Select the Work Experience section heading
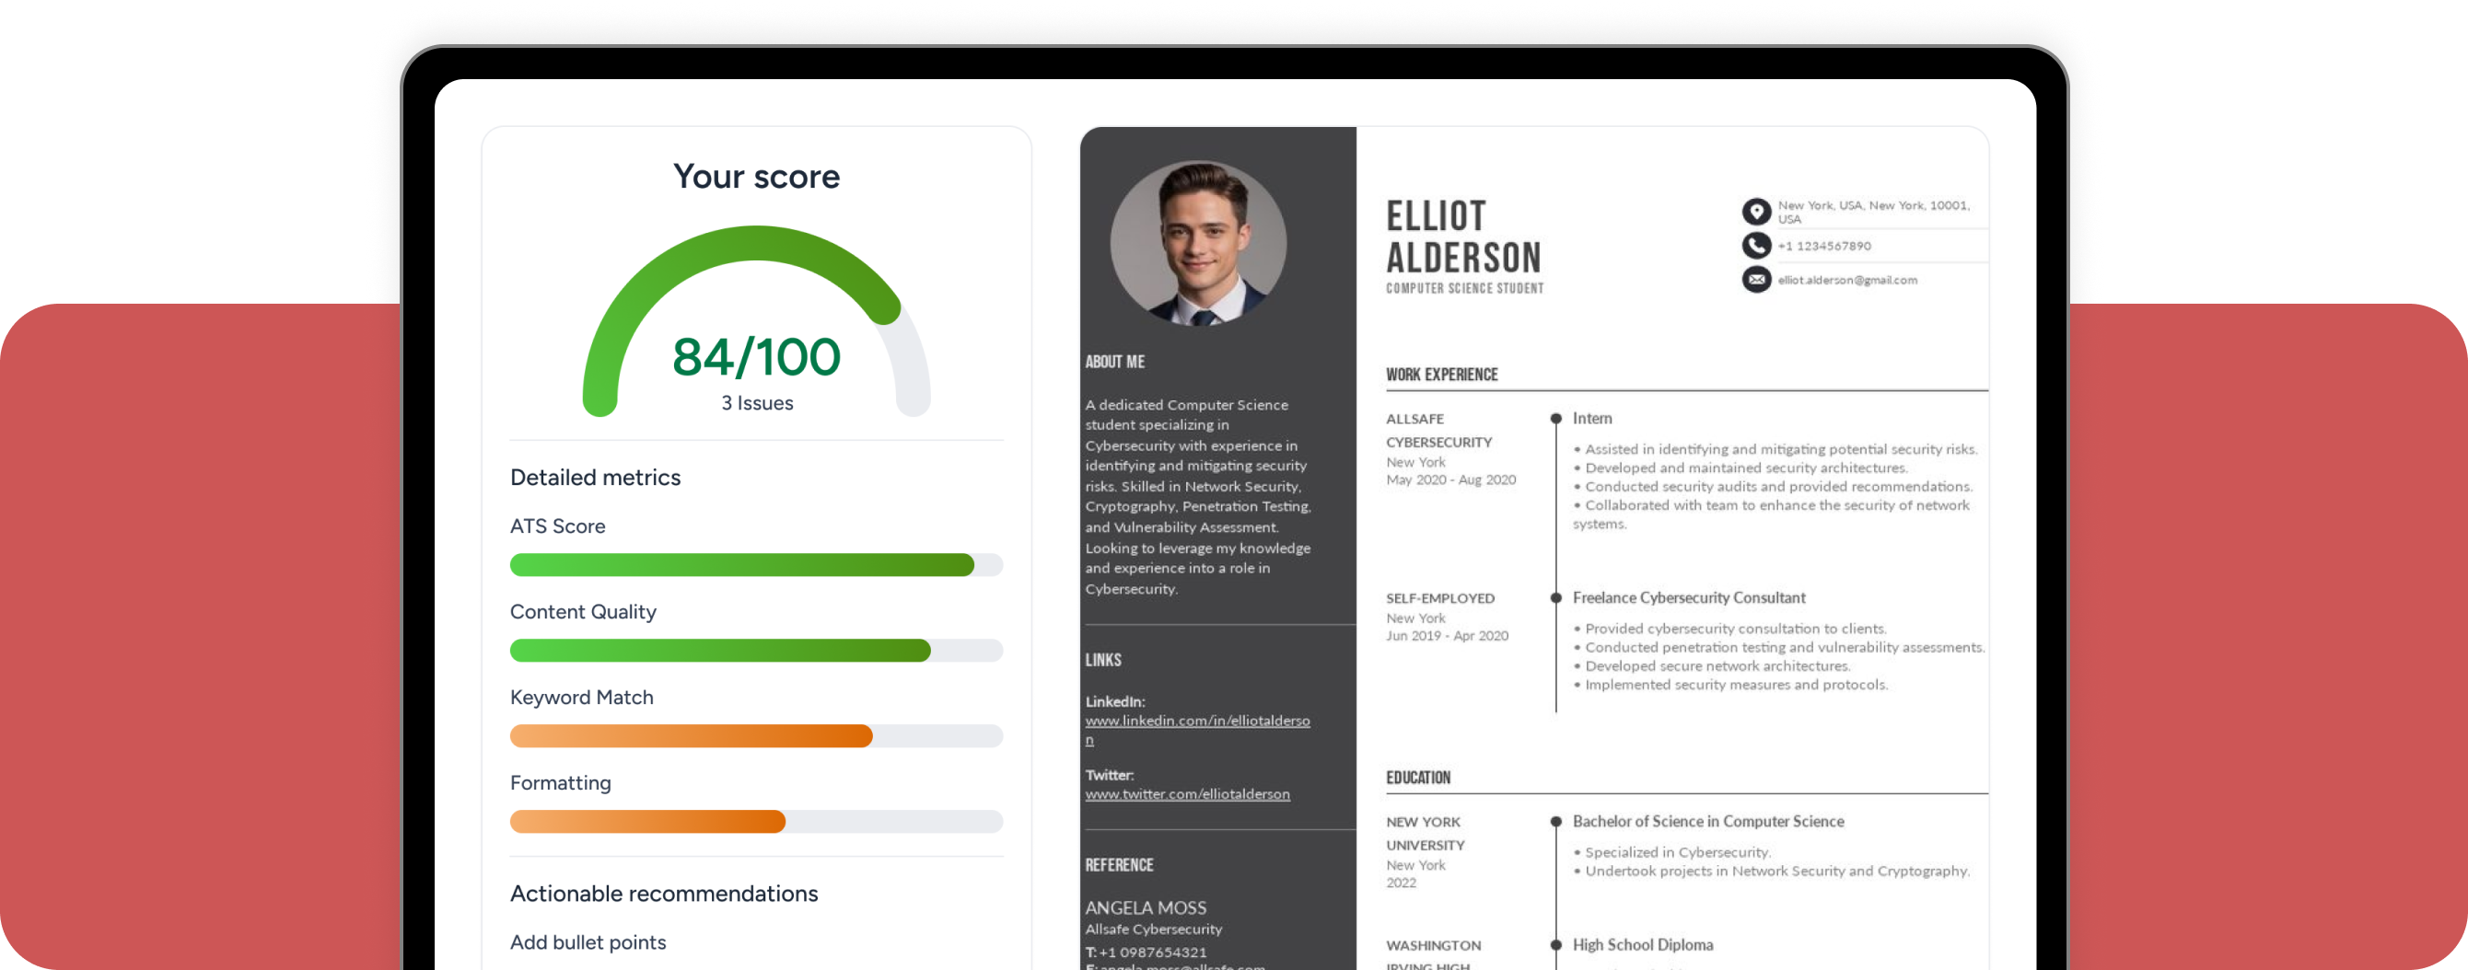This screenshot has height=970, width=2468. [1442, 375]
